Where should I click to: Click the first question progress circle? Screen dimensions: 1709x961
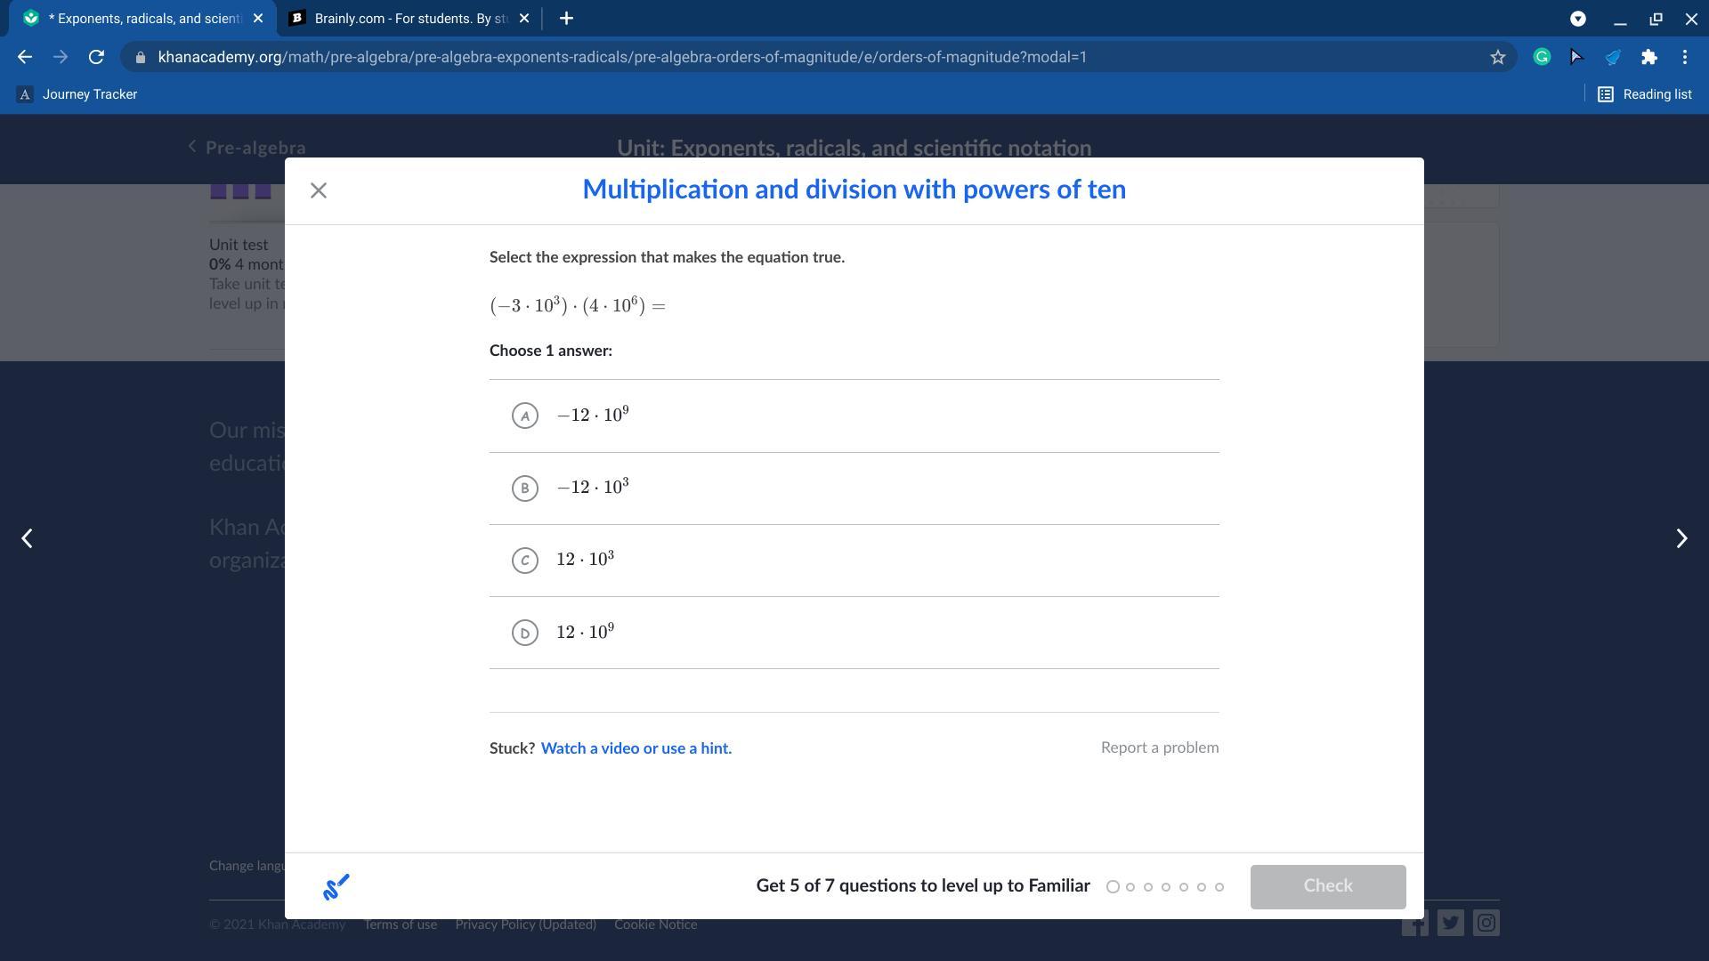[1113, 886]
